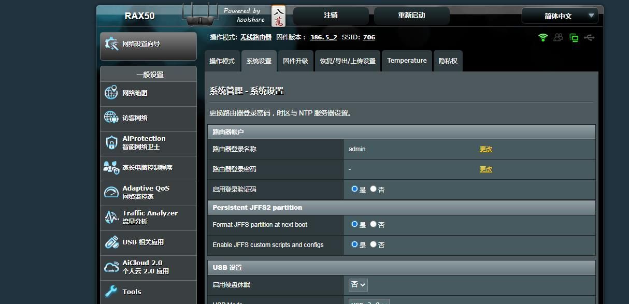
Task: Select 否 for JFFS custom scripts
Action: (x=373, y=244)
